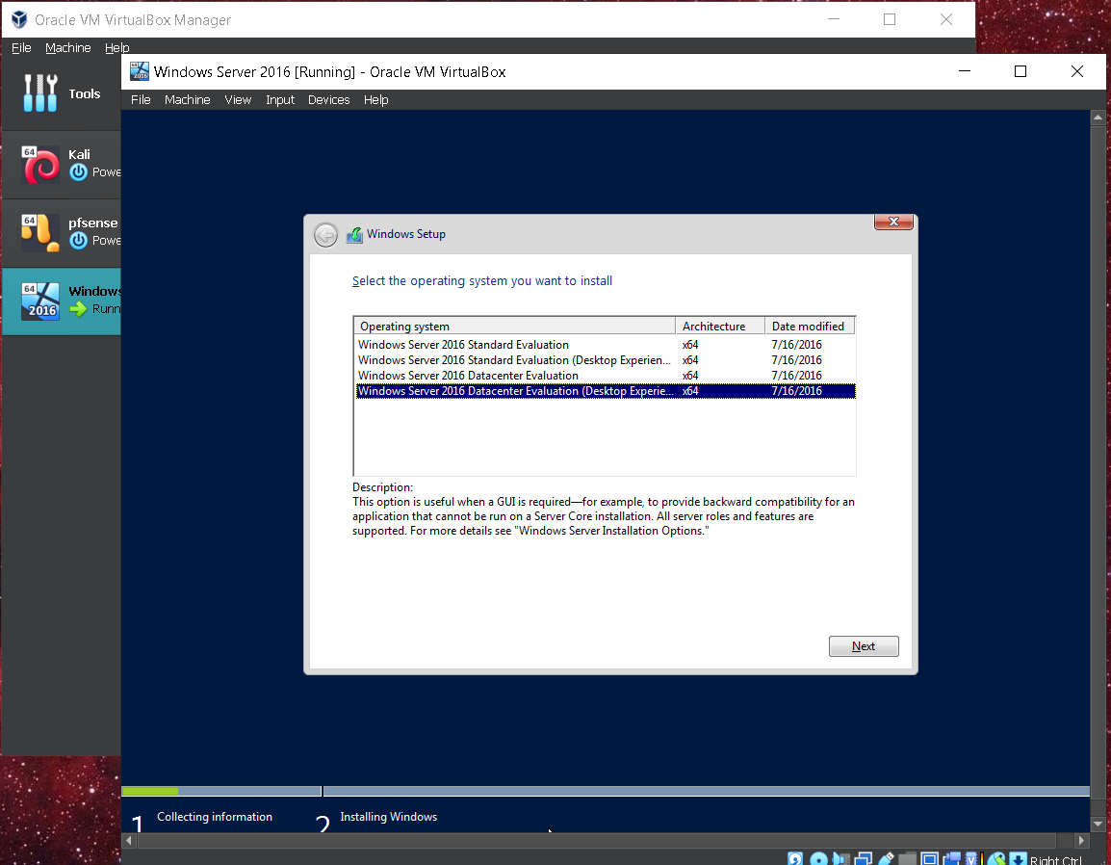The image size is (1111, 865).
Task: Click the network adapters status icon
Action: tap(864, 857)
